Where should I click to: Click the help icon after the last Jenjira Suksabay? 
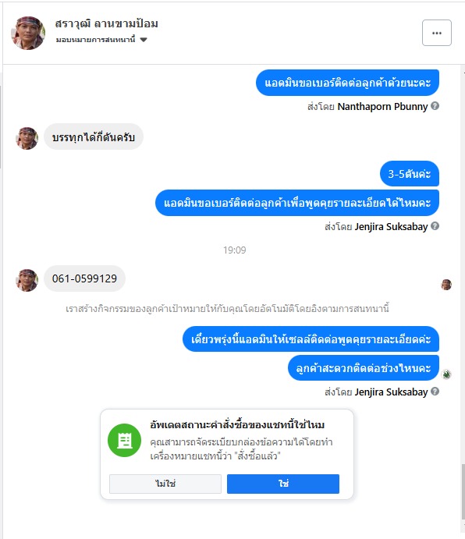click(435, 392)
